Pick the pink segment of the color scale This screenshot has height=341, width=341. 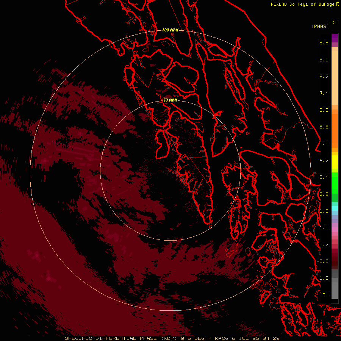335,230
